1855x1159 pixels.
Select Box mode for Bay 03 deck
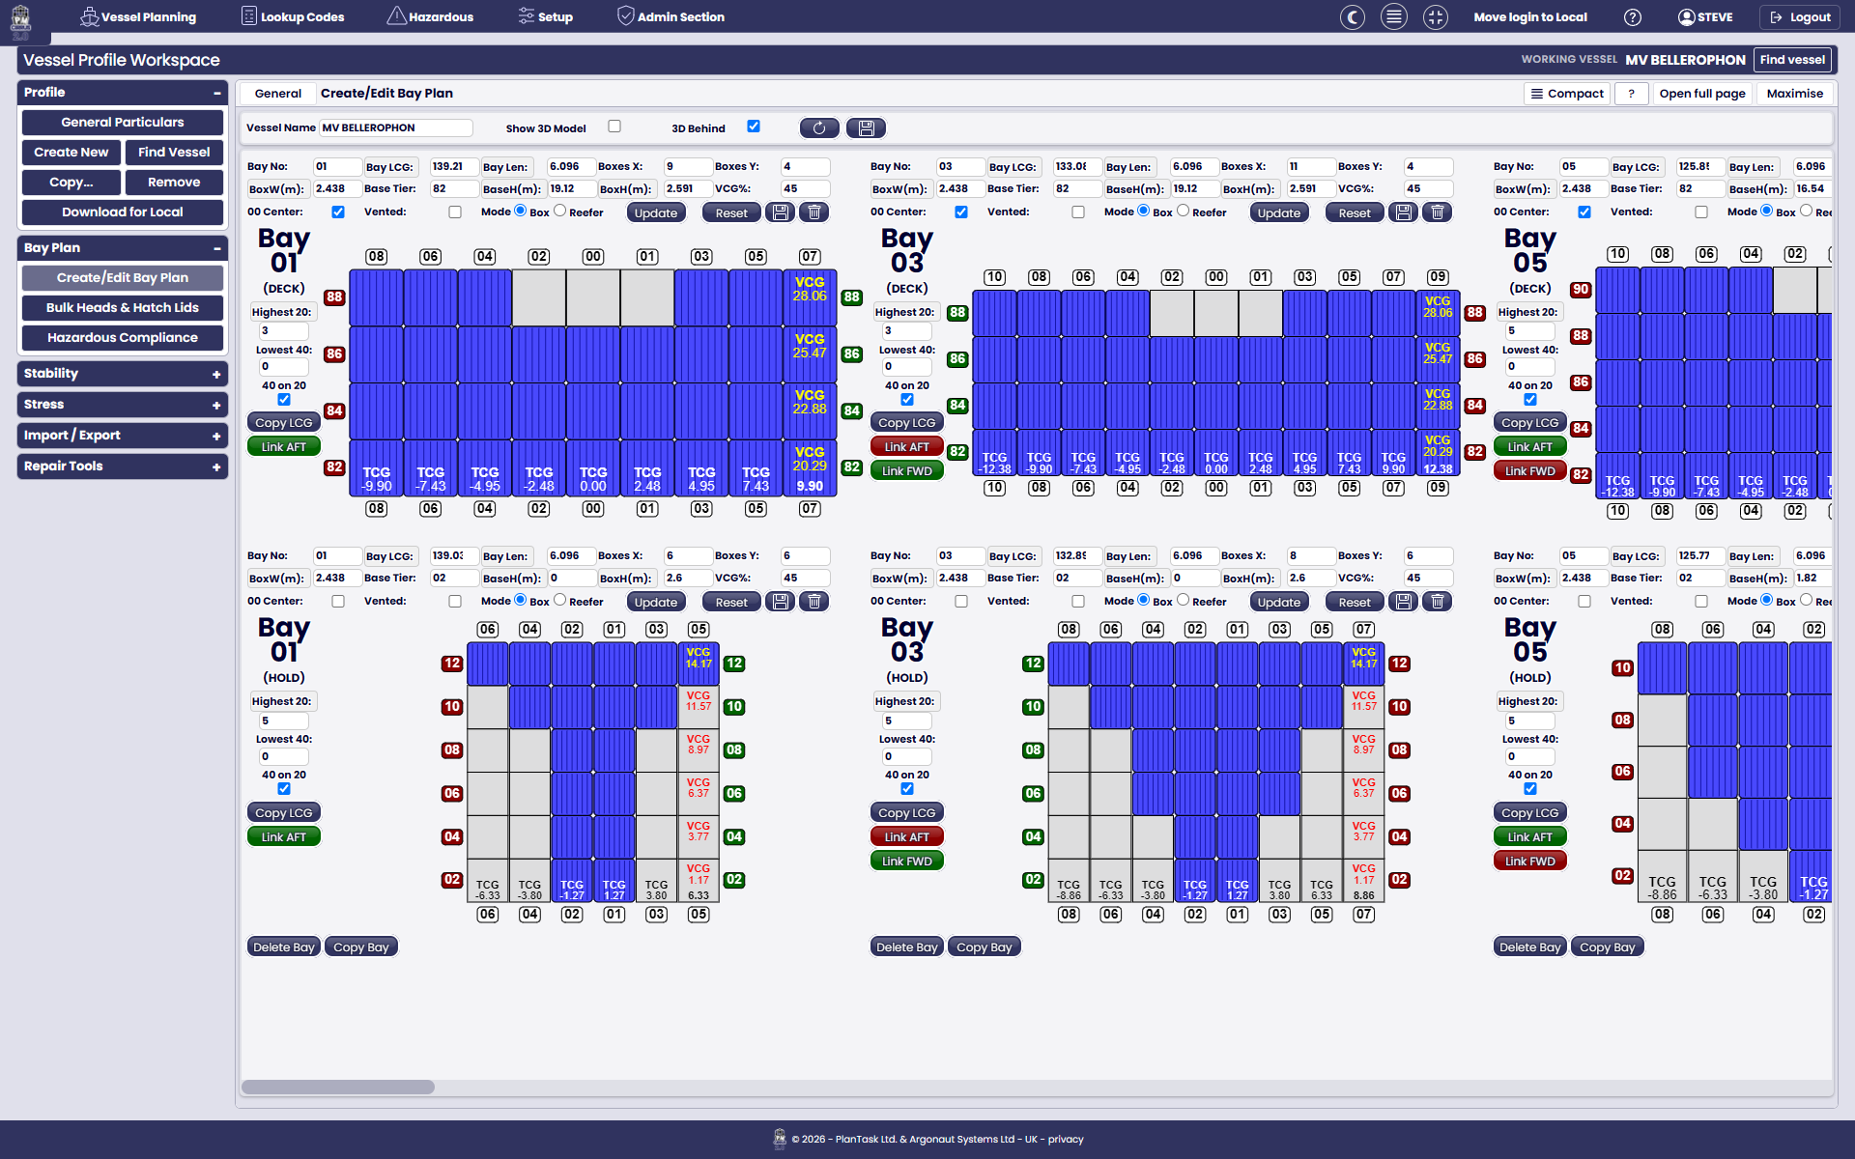(x=1144, y=211)
